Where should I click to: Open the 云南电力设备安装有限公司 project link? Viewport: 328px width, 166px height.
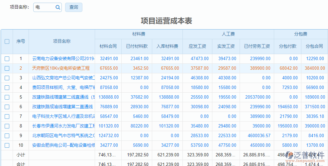[63, 59]
